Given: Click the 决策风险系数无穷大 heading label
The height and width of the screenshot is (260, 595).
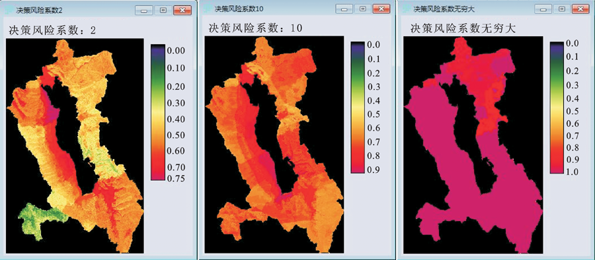Looking at the screenshot, I should (463, 29).
